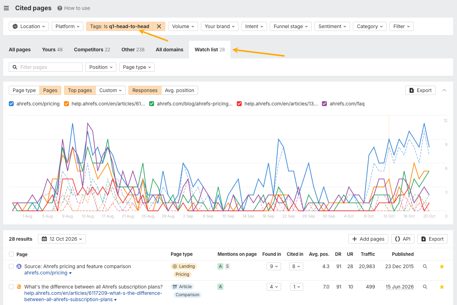This screenshot has width=457, height=305.
Task: Toggle the ahrefs.com/blog/ahrefs-pricing legend checkbox
Action: 152,104
